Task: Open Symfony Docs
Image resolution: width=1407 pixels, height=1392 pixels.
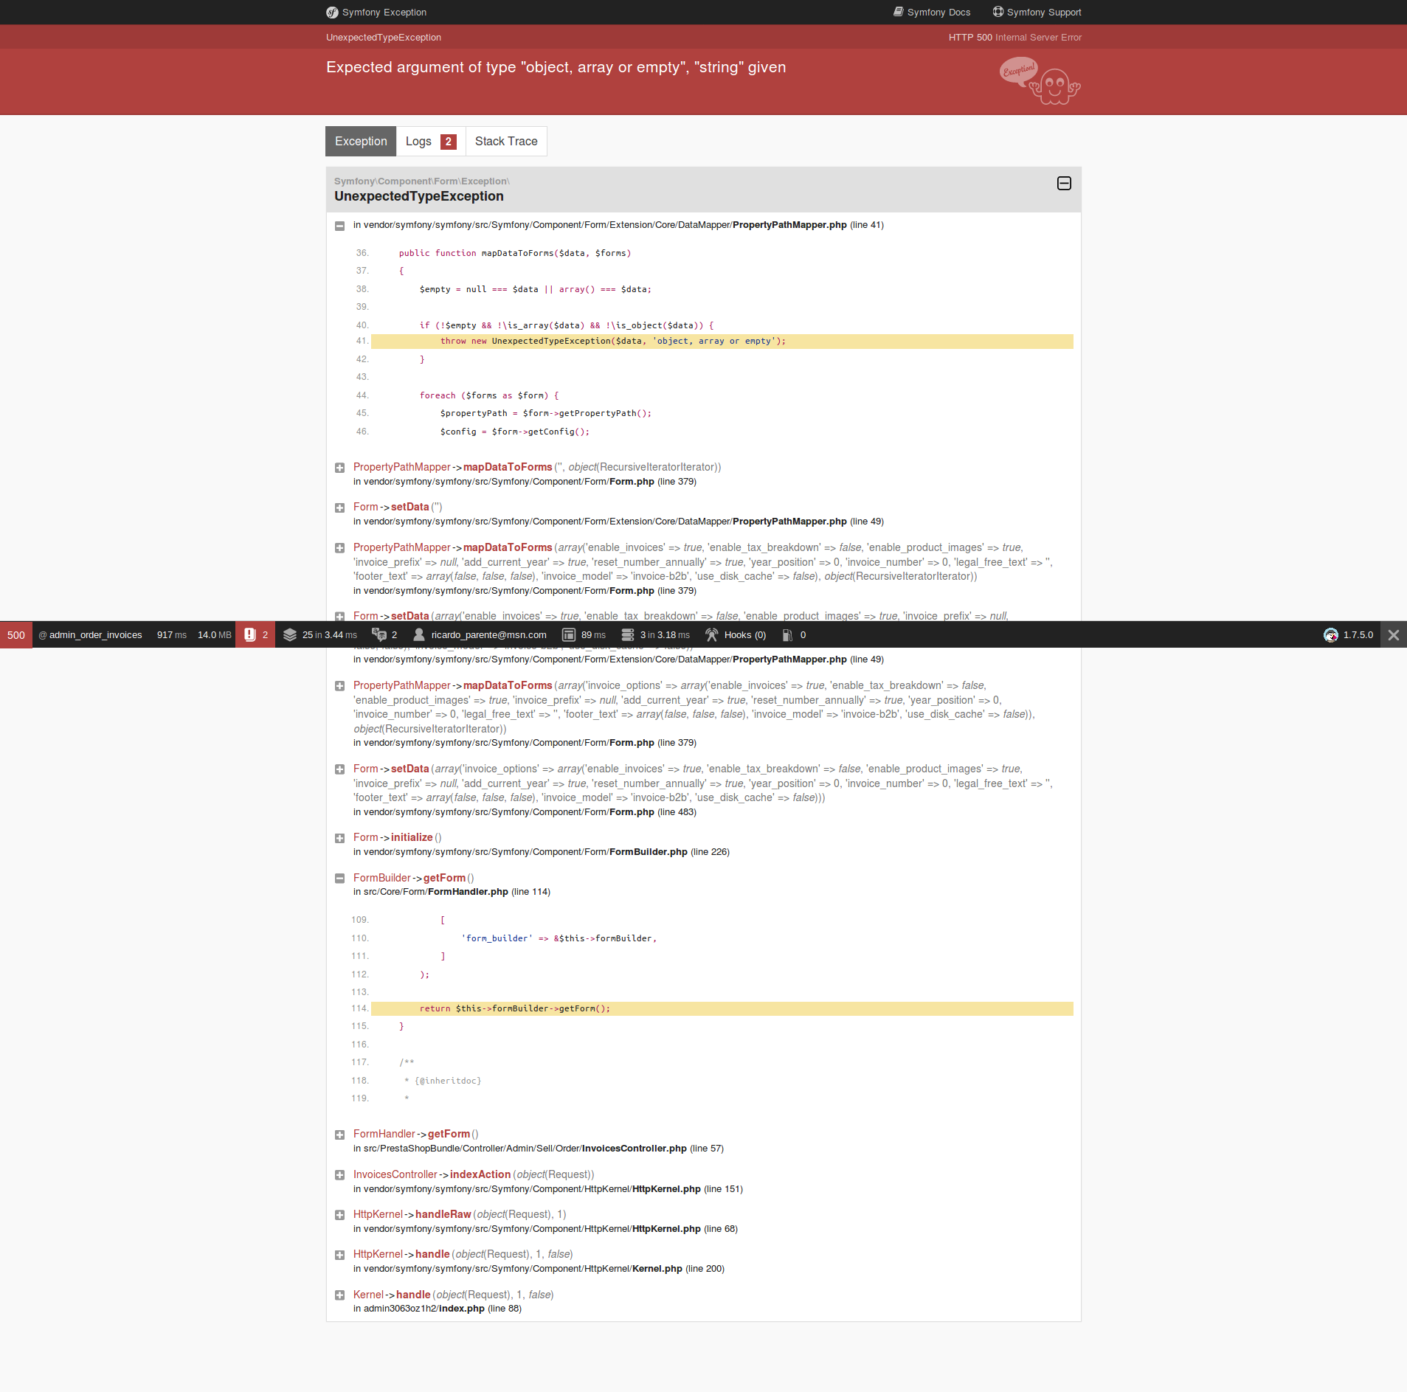Action: click(x=932, y=12)
